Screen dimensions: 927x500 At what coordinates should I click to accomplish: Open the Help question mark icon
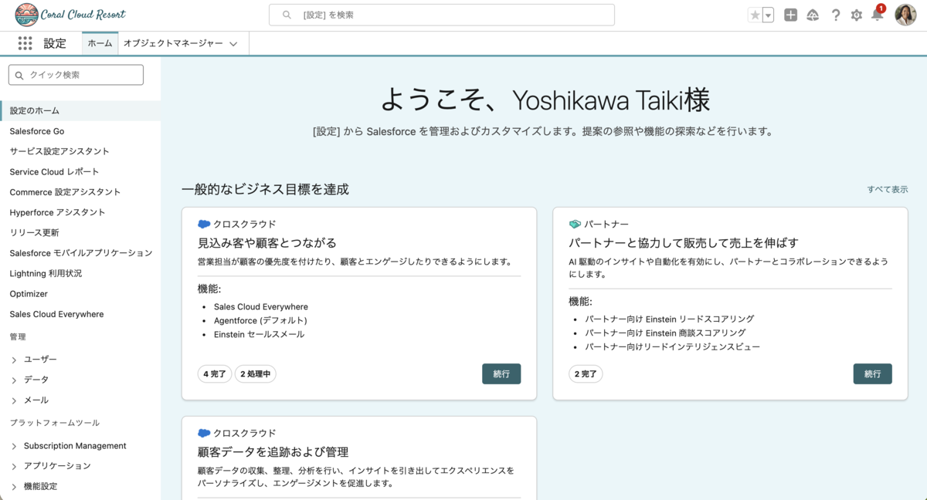(835, 15)
